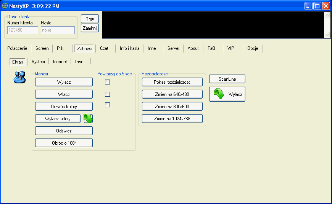Screen dimensions: 332x204
Task: Click the green arrow beside Wylacz kolory
Action: [88, 118]
